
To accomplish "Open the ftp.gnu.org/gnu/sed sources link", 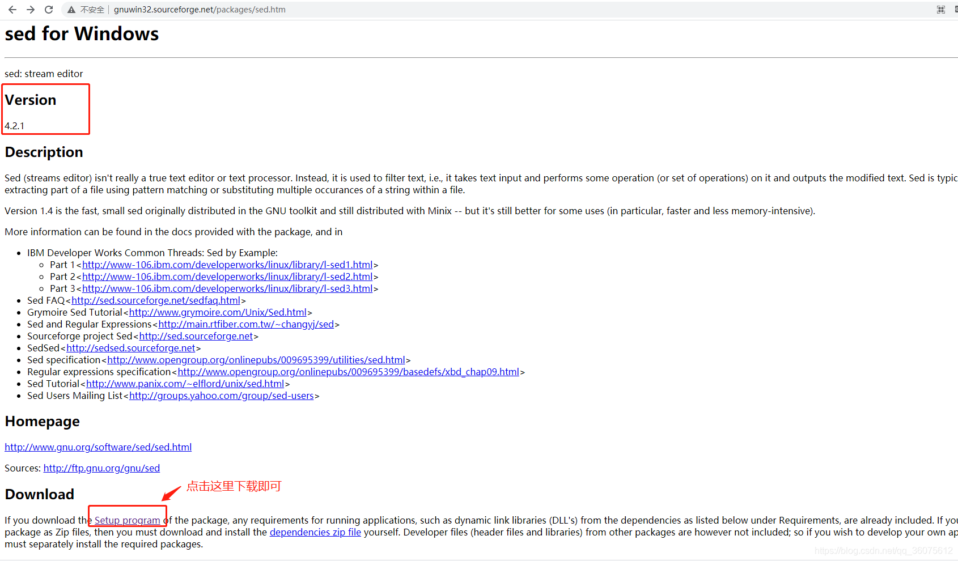I will [101, 468].
